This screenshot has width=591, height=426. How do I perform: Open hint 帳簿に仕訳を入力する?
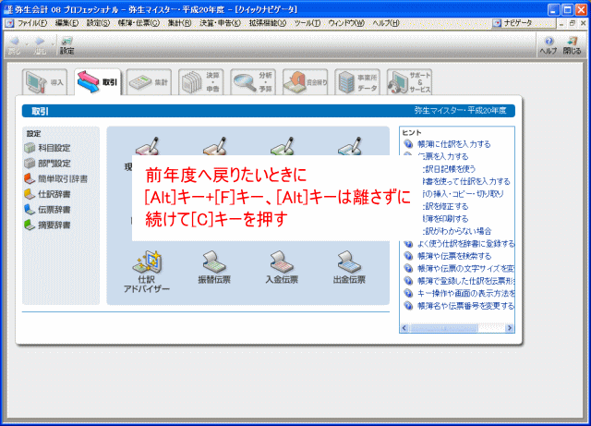453,144
